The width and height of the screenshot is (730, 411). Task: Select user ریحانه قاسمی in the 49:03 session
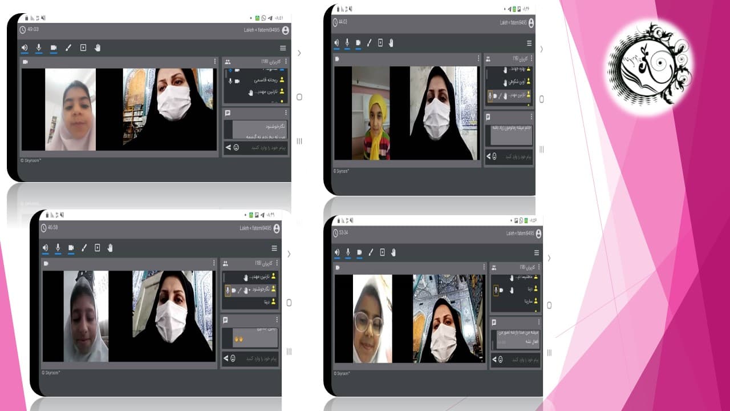pyautogui.click(x=256, y=80)
